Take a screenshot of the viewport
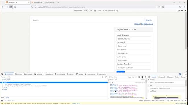This screenshot has height=105, width=188. (x=179, y=10)
